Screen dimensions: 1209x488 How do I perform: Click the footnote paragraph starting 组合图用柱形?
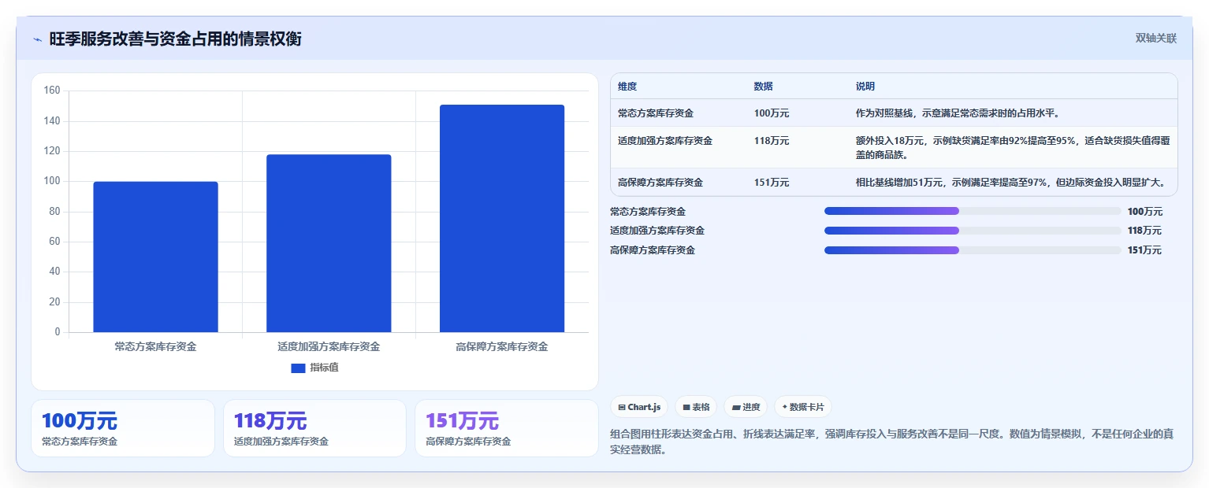tap(893, 442)
